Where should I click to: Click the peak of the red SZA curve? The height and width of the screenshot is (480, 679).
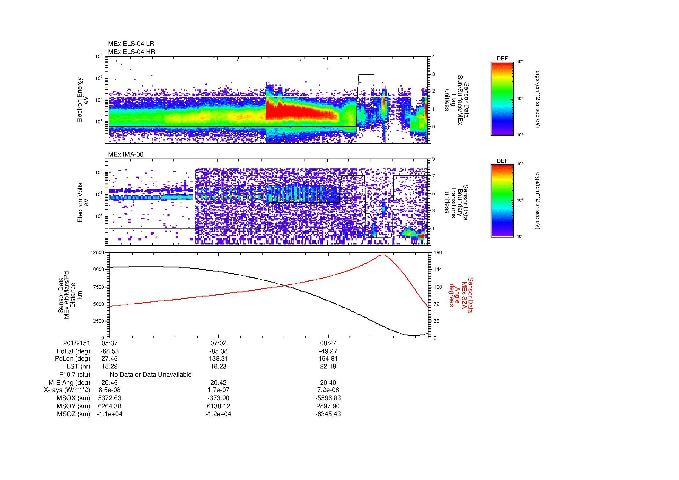[383, 255]
